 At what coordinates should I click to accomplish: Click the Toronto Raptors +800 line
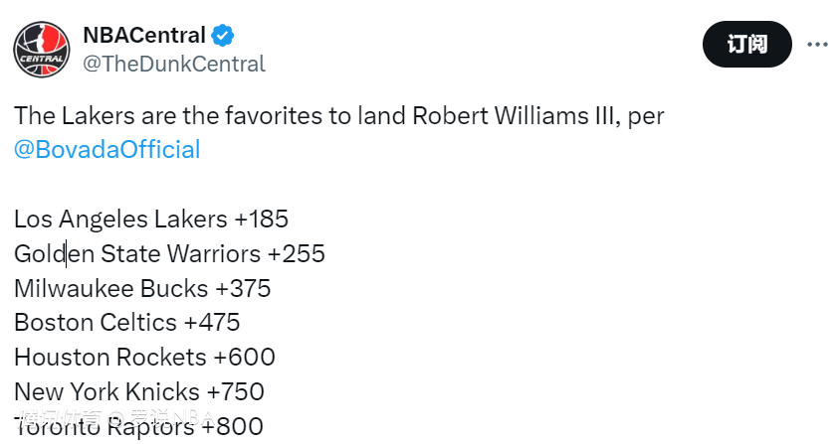(x=138, y=427)
